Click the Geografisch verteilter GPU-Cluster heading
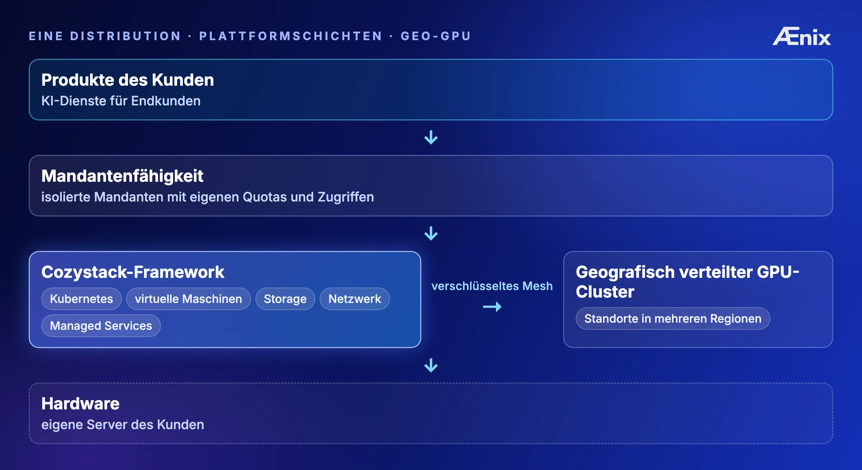Screen dimensions: 862x470 coord(687,281)
